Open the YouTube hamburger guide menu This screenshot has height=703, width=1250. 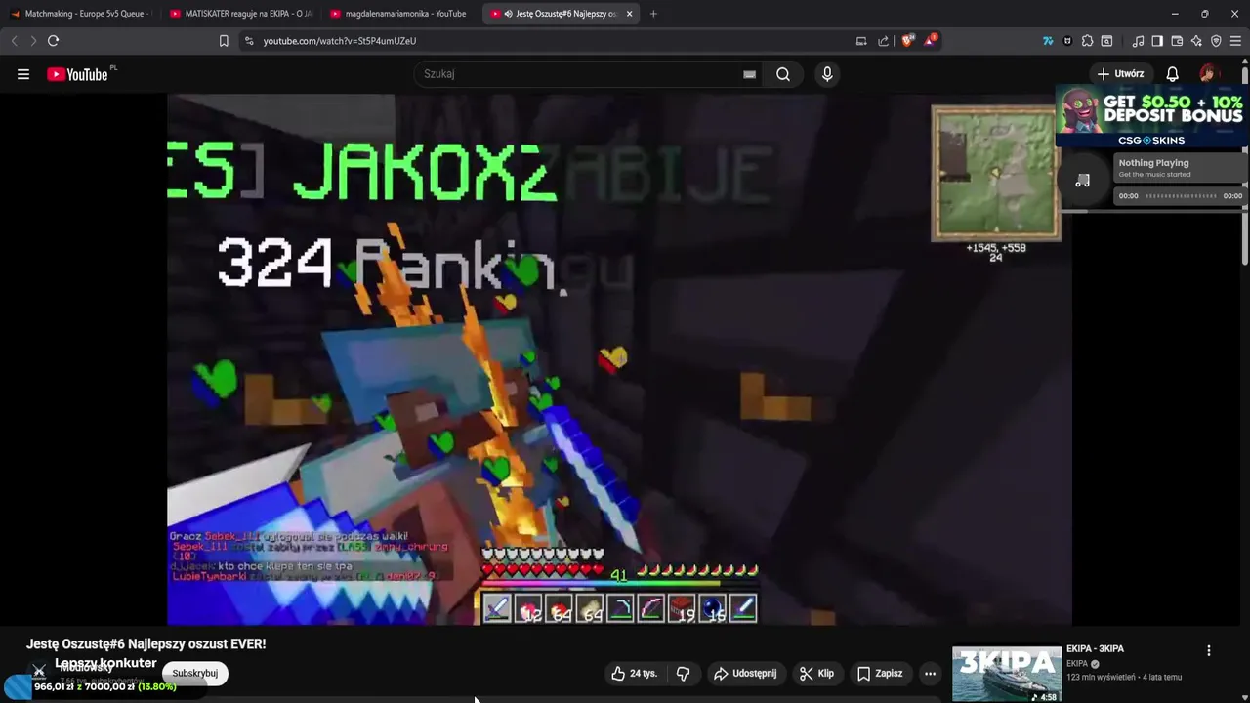click(x=23, y=74)
